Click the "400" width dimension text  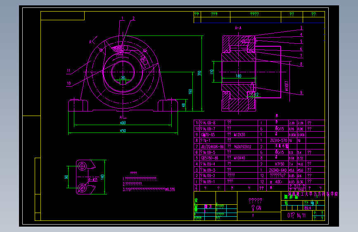click(123, 123)
